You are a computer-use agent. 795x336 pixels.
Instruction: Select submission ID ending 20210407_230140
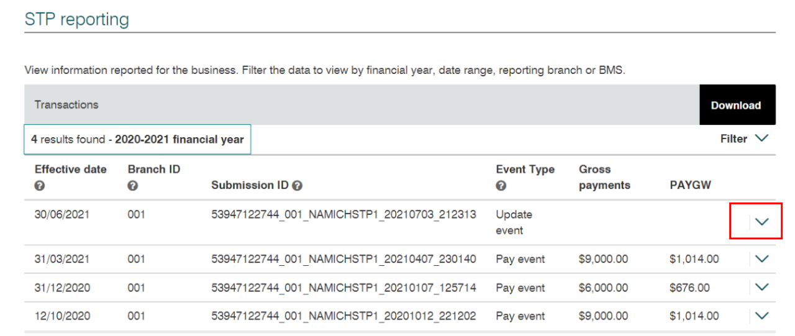(x=343, y=259)
